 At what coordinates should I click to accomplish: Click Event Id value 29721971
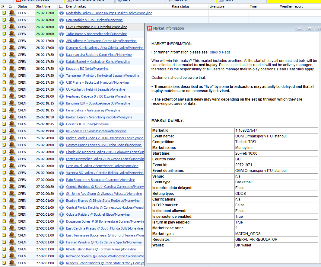pyautogui.click(x=244, y=165)
